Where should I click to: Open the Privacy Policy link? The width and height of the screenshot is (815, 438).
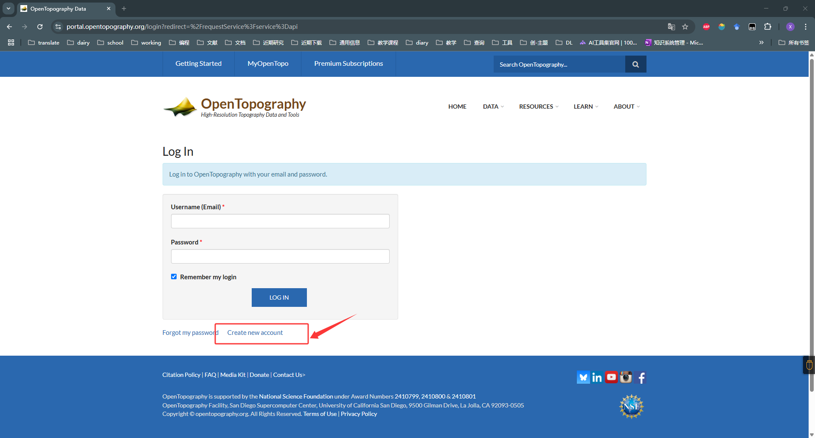[x=359, y=414]
